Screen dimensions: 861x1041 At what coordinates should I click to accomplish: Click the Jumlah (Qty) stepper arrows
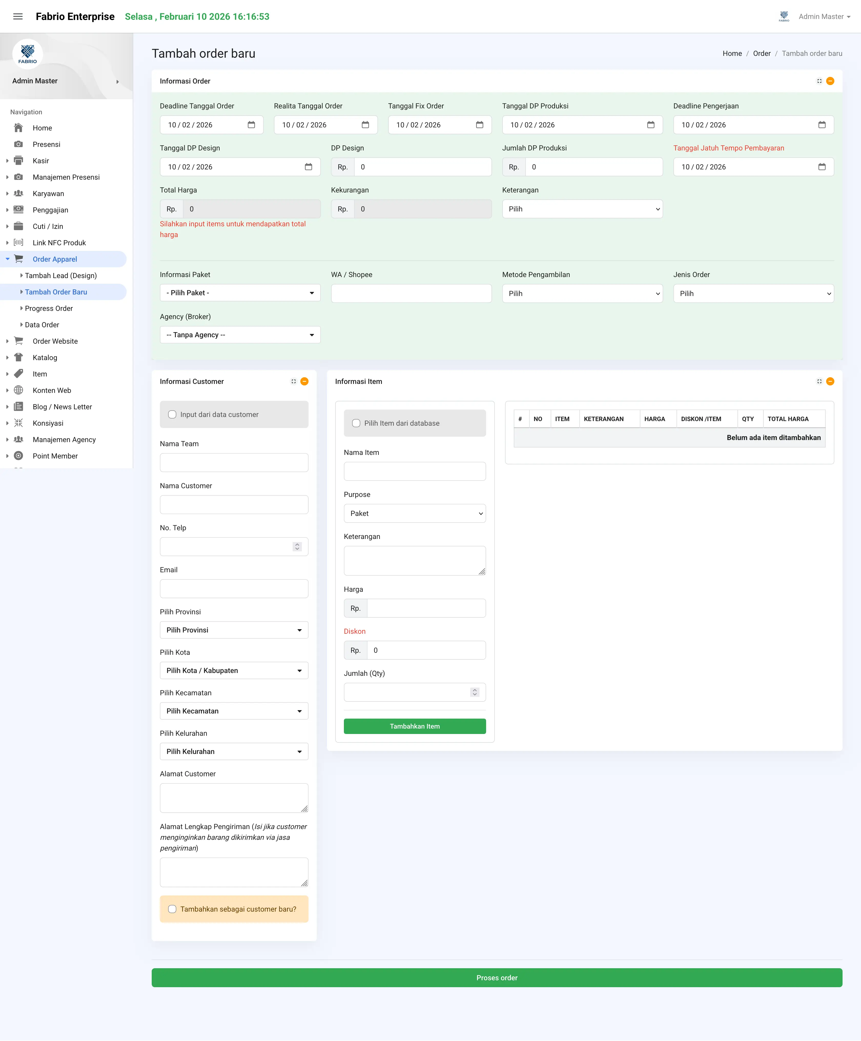point(474,692)
